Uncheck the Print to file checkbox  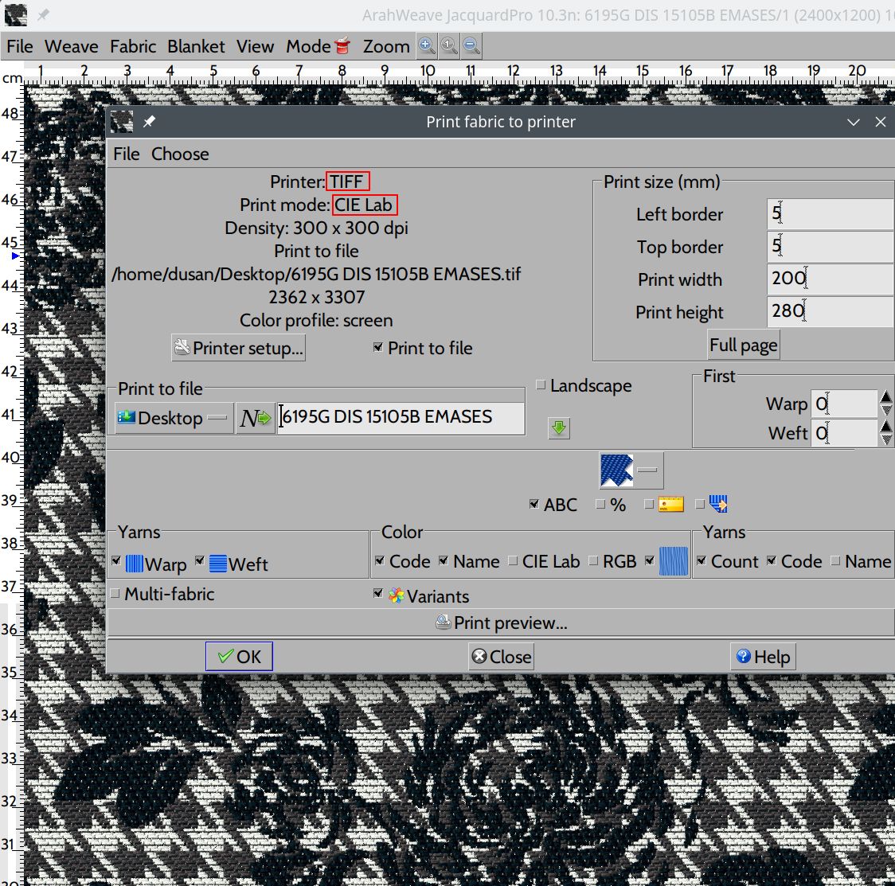pos(378,348)
